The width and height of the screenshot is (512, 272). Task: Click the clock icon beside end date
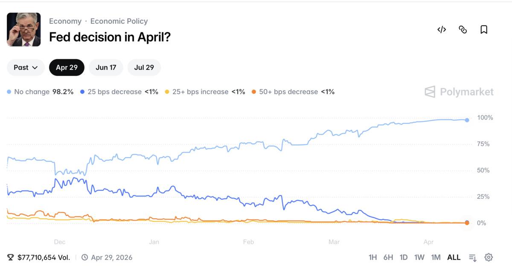[84, 257]
